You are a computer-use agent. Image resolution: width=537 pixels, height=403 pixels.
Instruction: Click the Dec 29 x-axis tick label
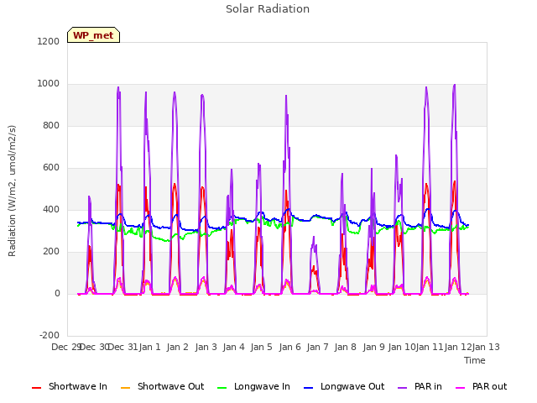(x=65, y=347)
